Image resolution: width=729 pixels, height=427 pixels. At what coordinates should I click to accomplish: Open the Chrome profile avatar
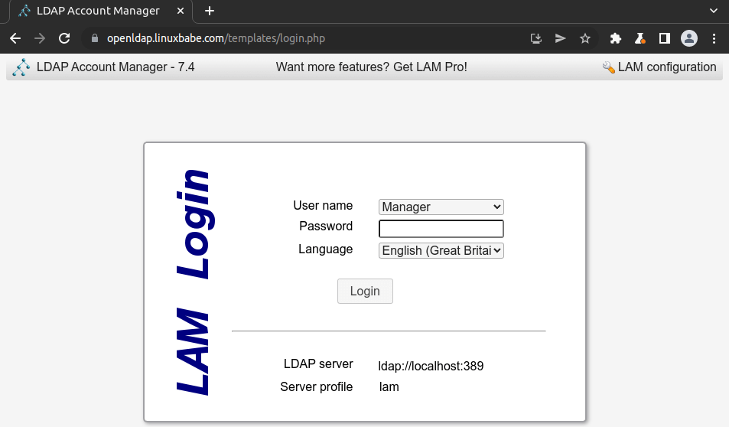[689, 38]
